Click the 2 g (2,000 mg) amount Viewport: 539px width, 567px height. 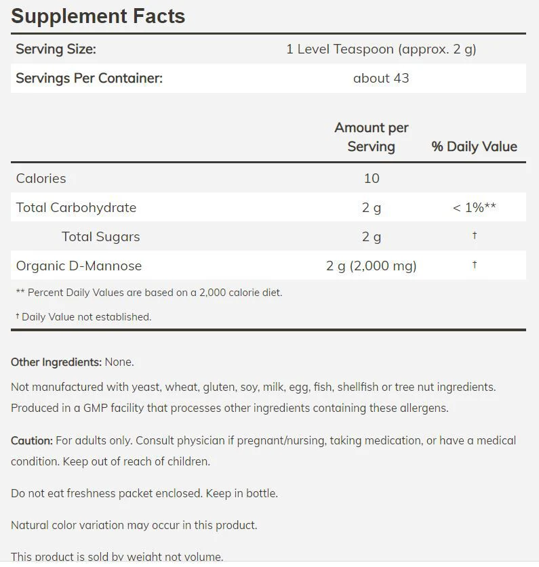(372, 266)
